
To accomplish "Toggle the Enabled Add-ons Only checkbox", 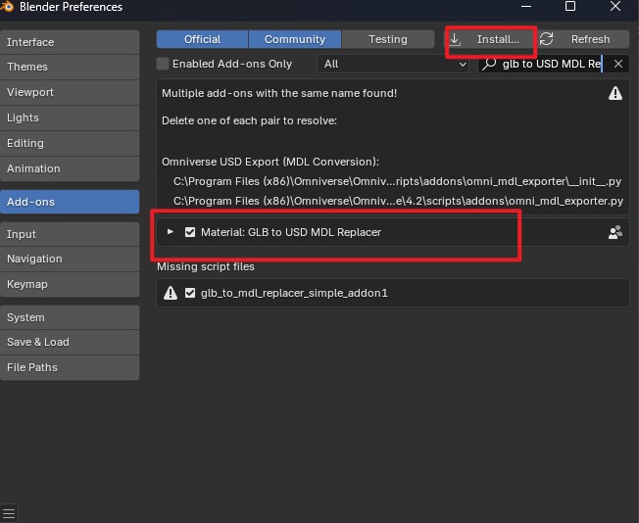I will coord(164,64).
